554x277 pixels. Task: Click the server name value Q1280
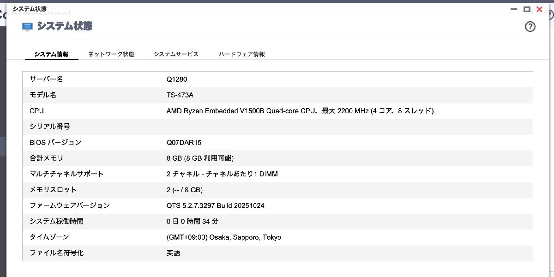tap(177, 79)
